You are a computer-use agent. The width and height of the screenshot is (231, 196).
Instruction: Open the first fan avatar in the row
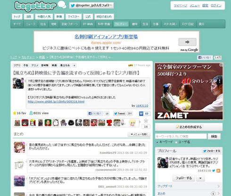pos(17,122)
